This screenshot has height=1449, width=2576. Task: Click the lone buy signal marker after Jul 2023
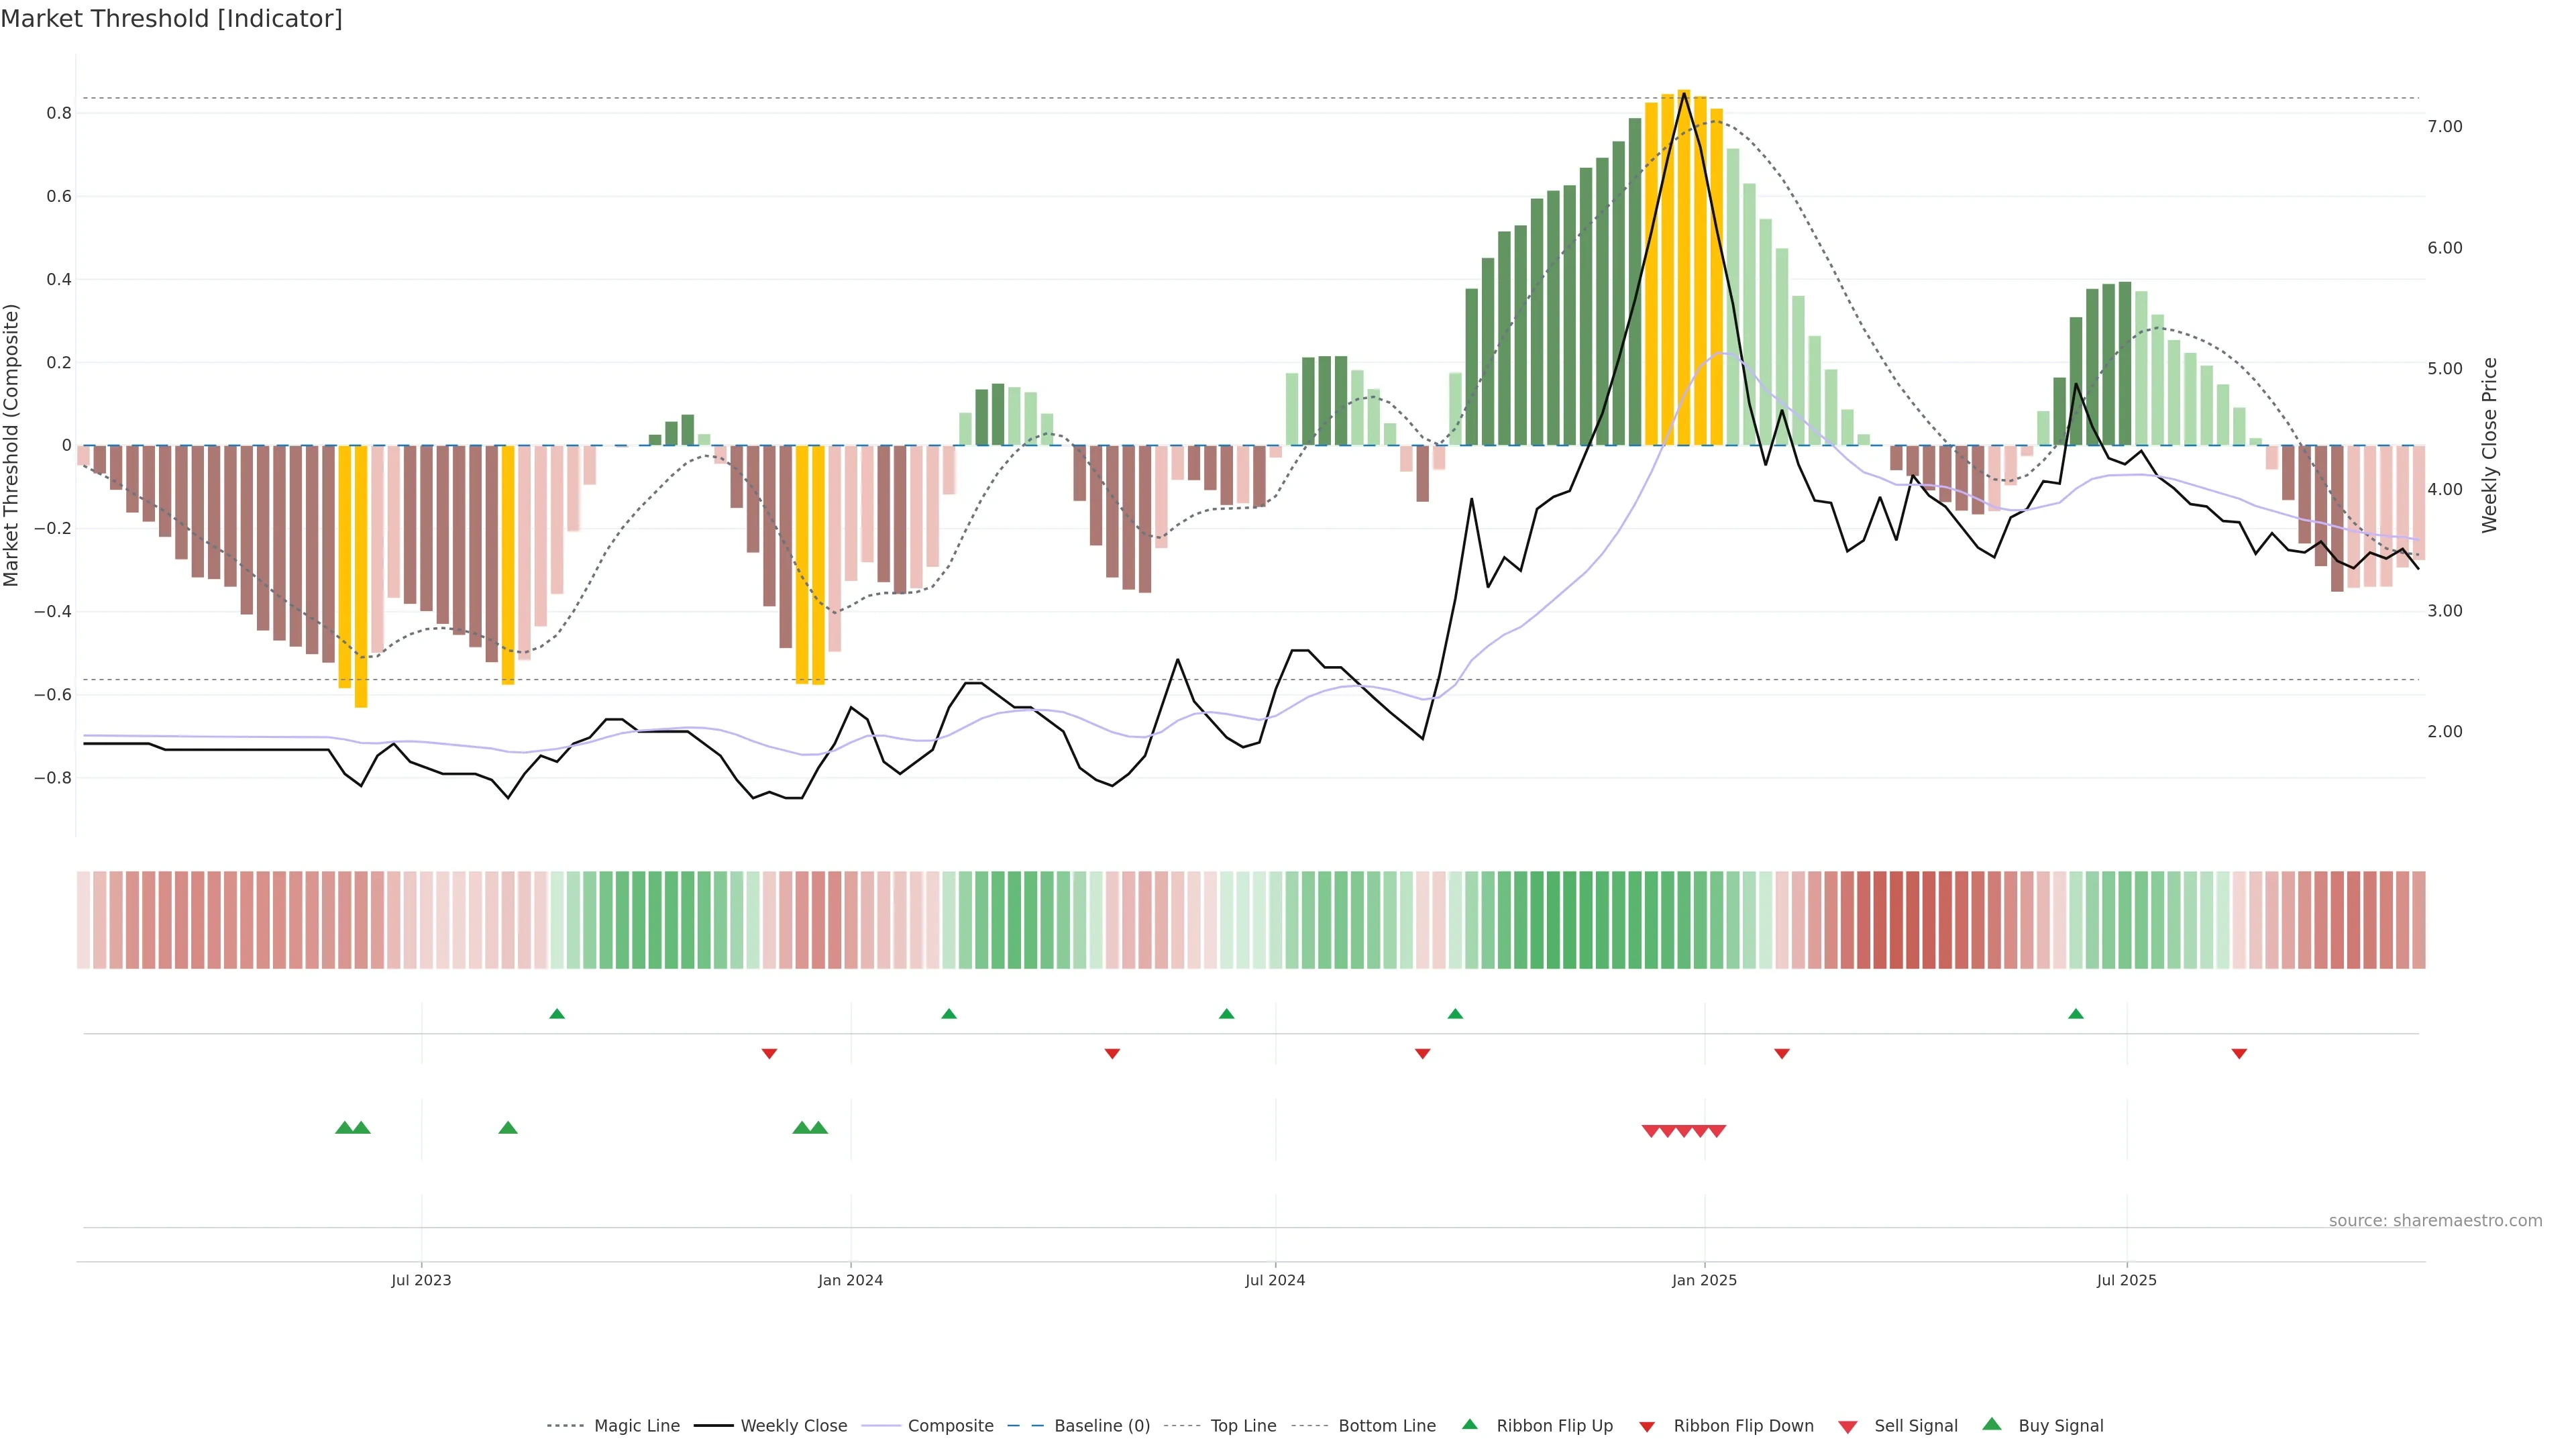click(x=508, y=1128)
